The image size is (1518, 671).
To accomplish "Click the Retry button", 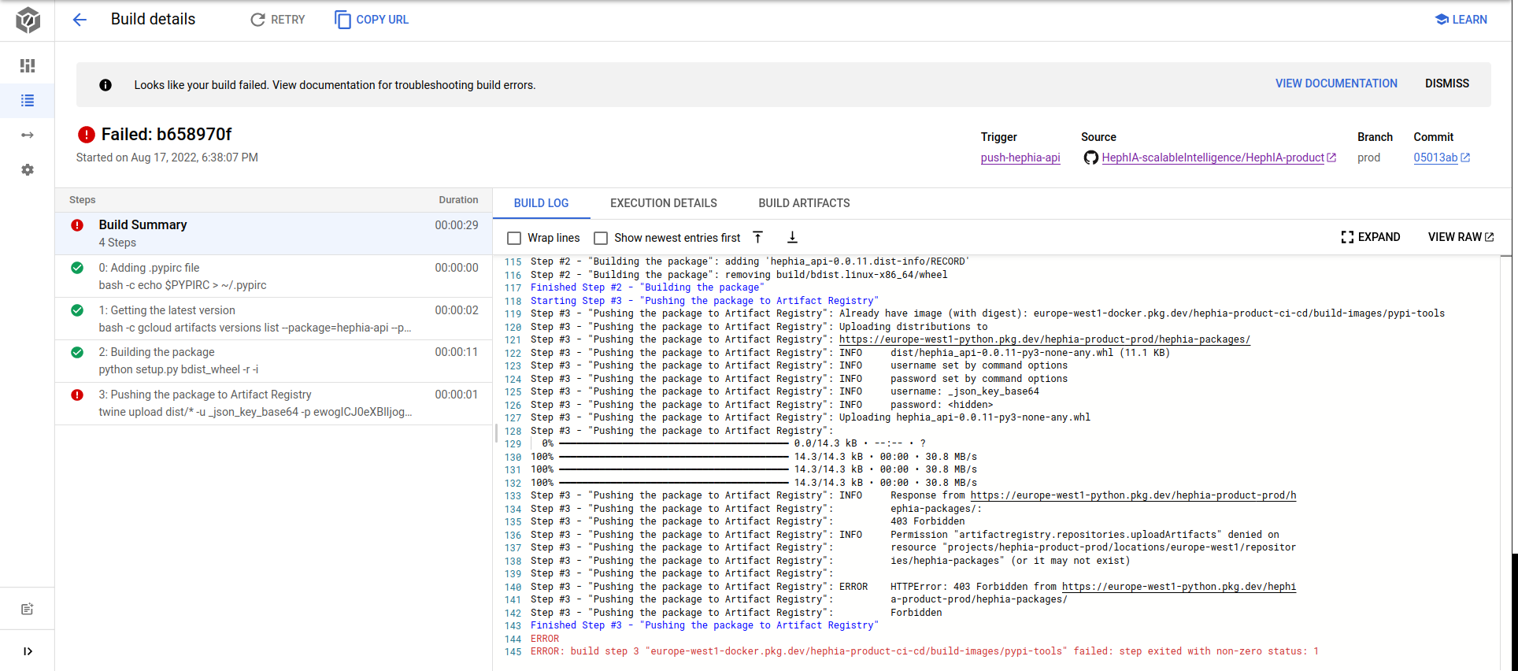I will (x=277, y=20).
